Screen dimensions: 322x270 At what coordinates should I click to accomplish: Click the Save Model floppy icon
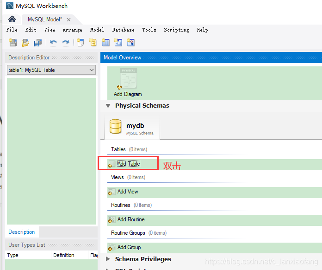point(37,43)
